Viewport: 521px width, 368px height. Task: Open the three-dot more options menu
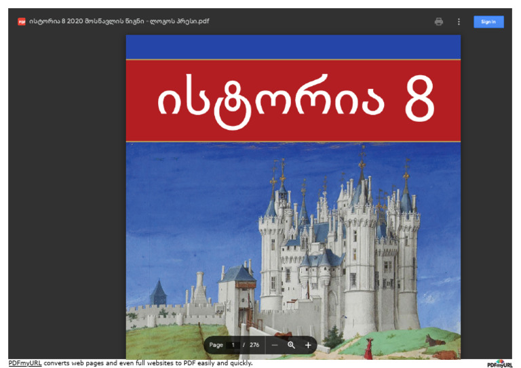pos(459,22)
